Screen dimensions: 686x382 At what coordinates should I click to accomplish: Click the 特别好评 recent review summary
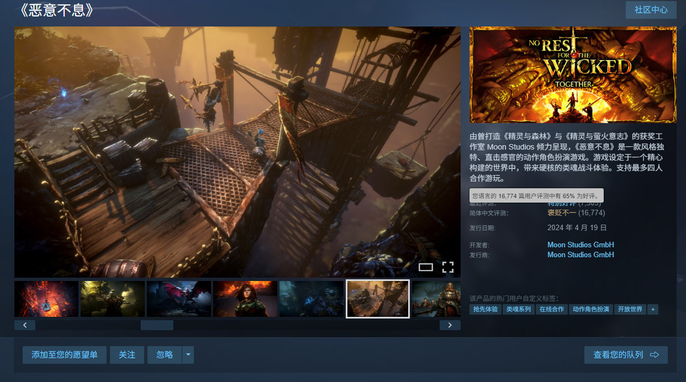point(562,204)
